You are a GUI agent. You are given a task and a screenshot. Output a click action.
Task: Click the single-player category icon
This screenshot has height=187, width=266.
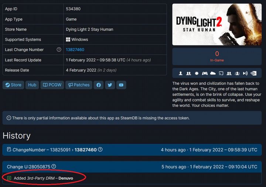point(181,73)
